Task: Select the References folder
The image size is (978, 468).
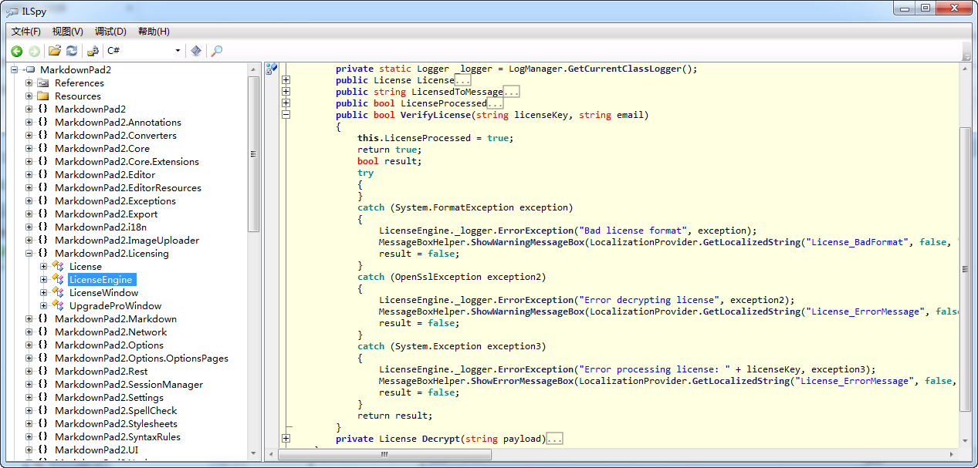Action: pyautogui.click(x=79, y=83)
